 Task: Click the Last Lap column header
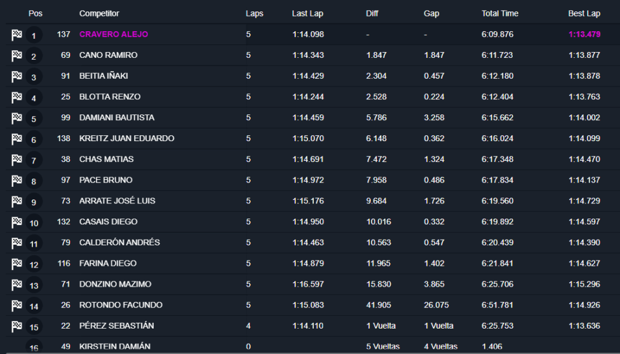coord(307,13)
